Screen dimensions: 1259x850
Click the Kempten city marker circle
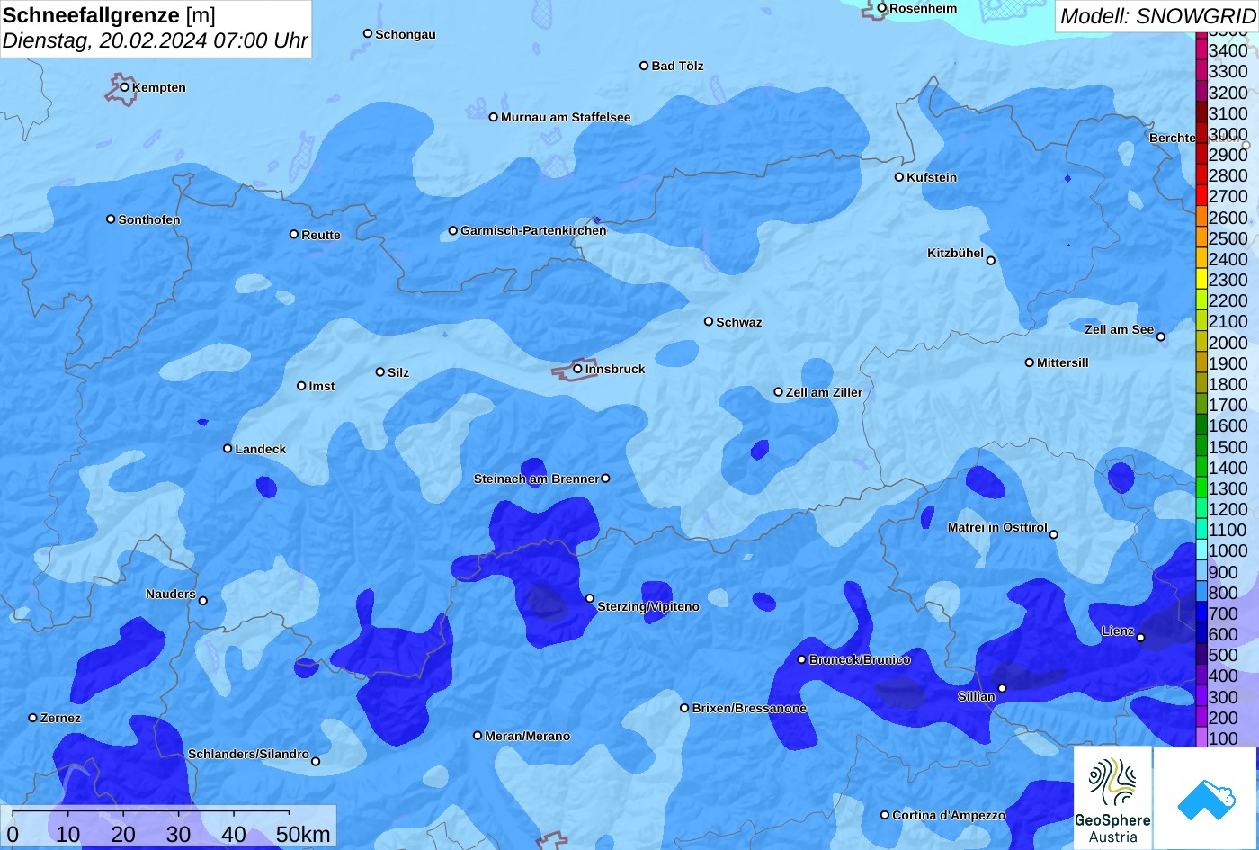click(x=124, y=87)
